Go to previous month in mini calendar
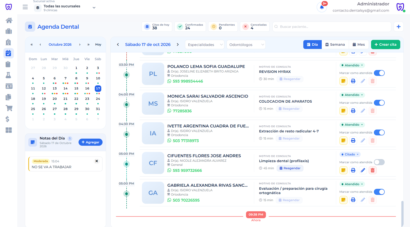The width and height of the screenshot is (410, 227). point(40,44)
